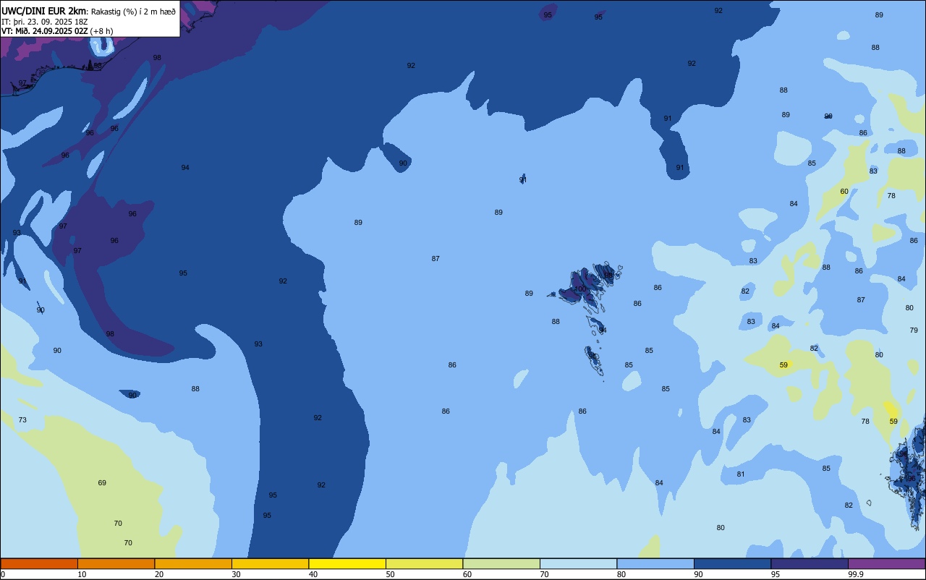Screen dimensions: 926x580
Task: Click the legend tick label "30"
Action: coord(236,574)
